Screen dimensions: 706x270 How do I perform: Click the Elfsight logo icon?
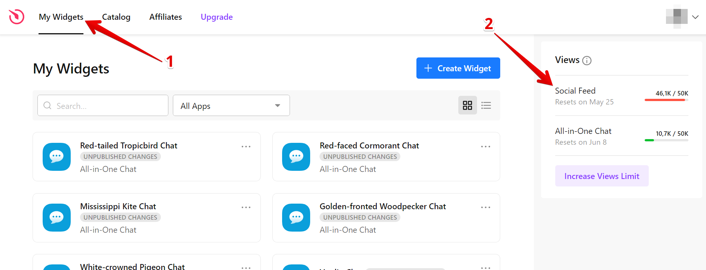[16, 17]
